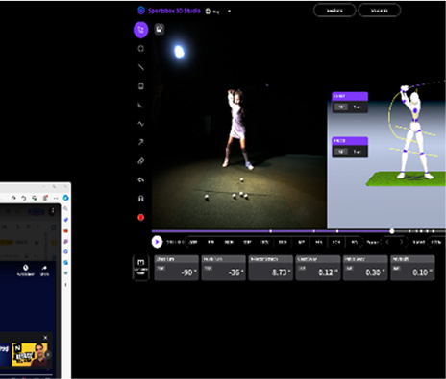Select the 0.12 sway metric tile
The width and height of the screenshot is (446, 379).
tap(318, 268)
